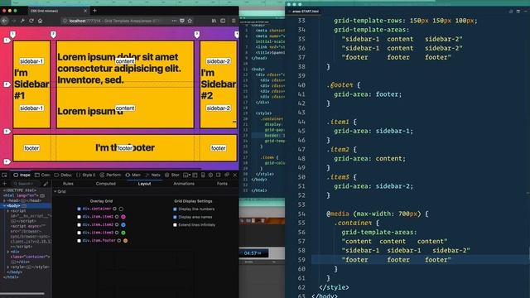Enable div.item.item3 grid overlay
The height and width of the screenshot is (298, 530).
(x=79, y=233)
